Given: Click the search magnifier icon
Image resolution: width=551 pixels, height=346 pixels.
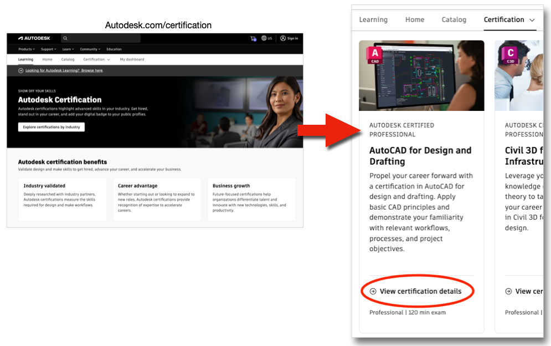Looking at the screenshot, I should click(x=65, y=38).
